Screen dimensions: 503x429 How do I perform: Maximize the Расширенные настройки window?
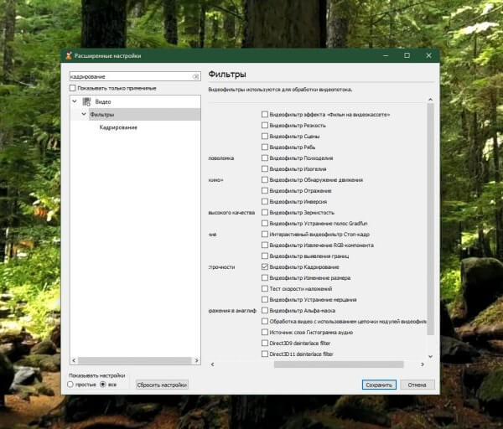(x=407, y=55)
